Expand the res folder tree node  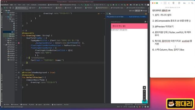(x=6, y=40)
